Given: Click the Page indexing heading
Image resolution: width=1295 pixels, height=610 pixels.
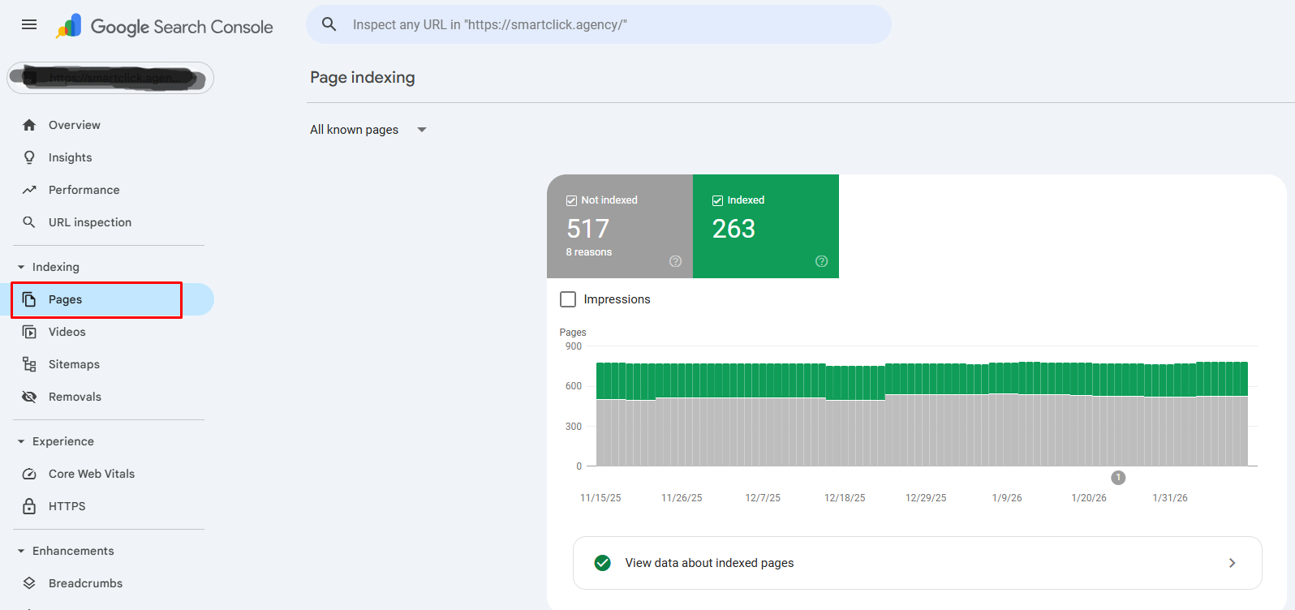Looking at the screenshot, I should (x=363, y=77).
